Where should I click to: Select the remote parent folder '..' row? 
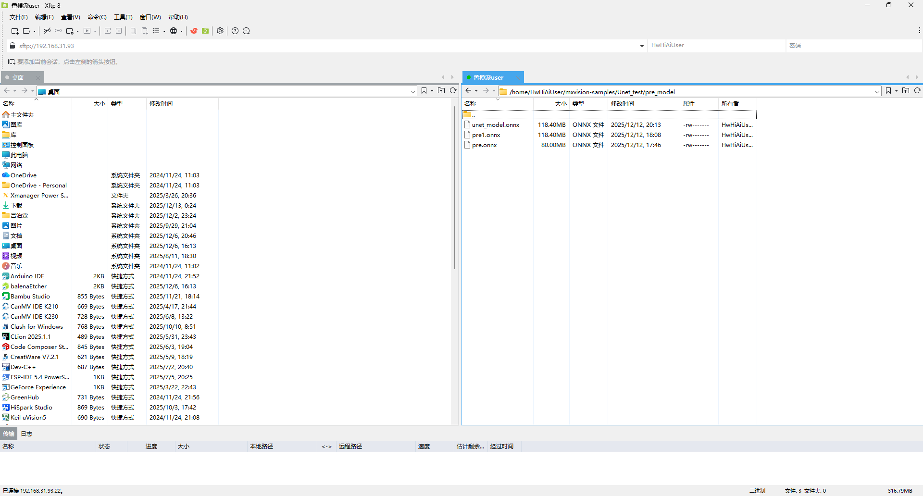(x=609, y=114)
